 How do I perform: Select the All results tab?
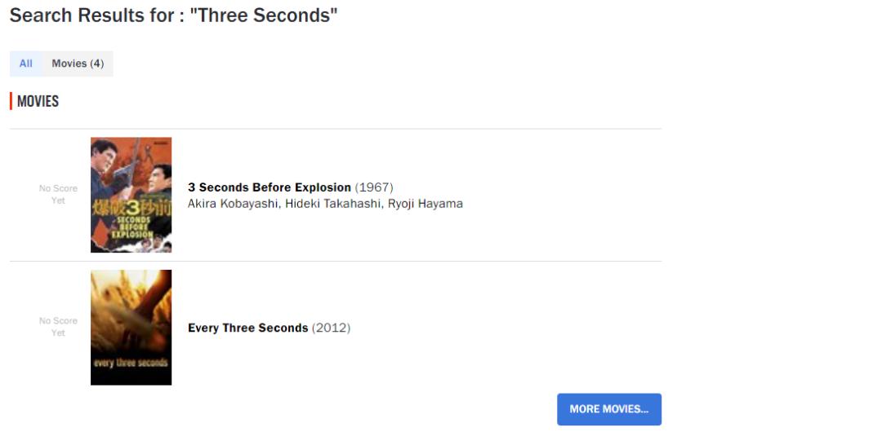26,64
